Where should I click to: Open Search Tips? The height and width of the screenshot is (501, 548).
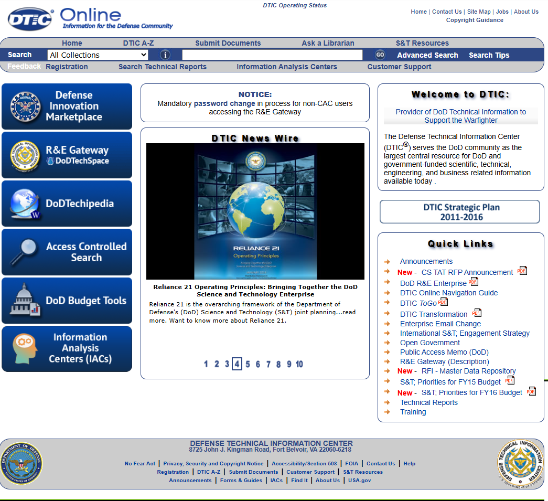coord(489,55)
